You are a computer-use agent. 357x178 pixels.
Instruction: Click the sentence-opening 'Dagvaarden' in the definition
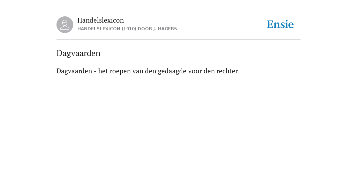click(74, 71)
